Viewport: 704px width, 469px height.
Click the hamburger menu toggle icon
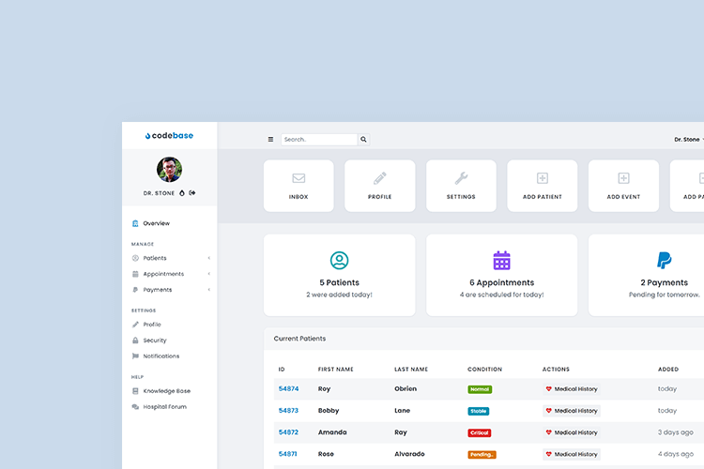(x=270, y=140)
